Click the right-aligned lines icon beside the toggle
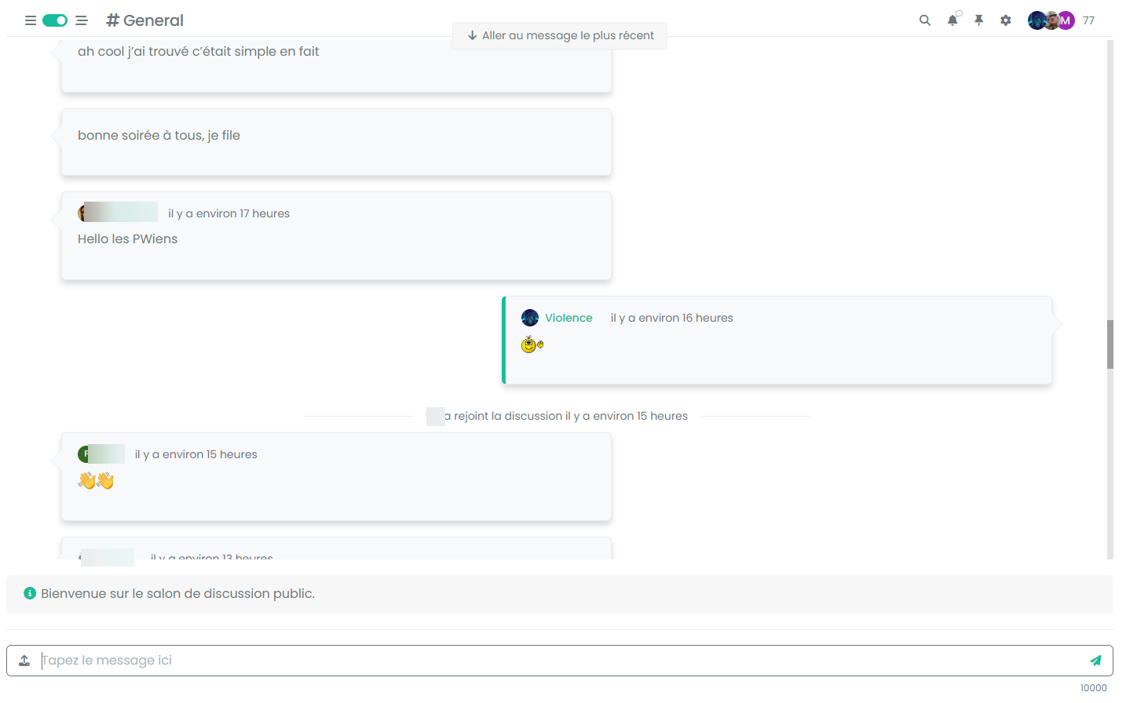This screenshot has height=703, width=1126. 82,20
